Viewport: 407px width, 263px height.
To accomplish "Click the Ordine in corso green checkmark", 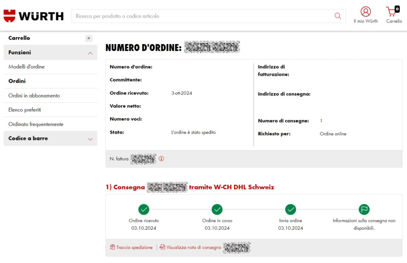I will (x=217, y=209).
